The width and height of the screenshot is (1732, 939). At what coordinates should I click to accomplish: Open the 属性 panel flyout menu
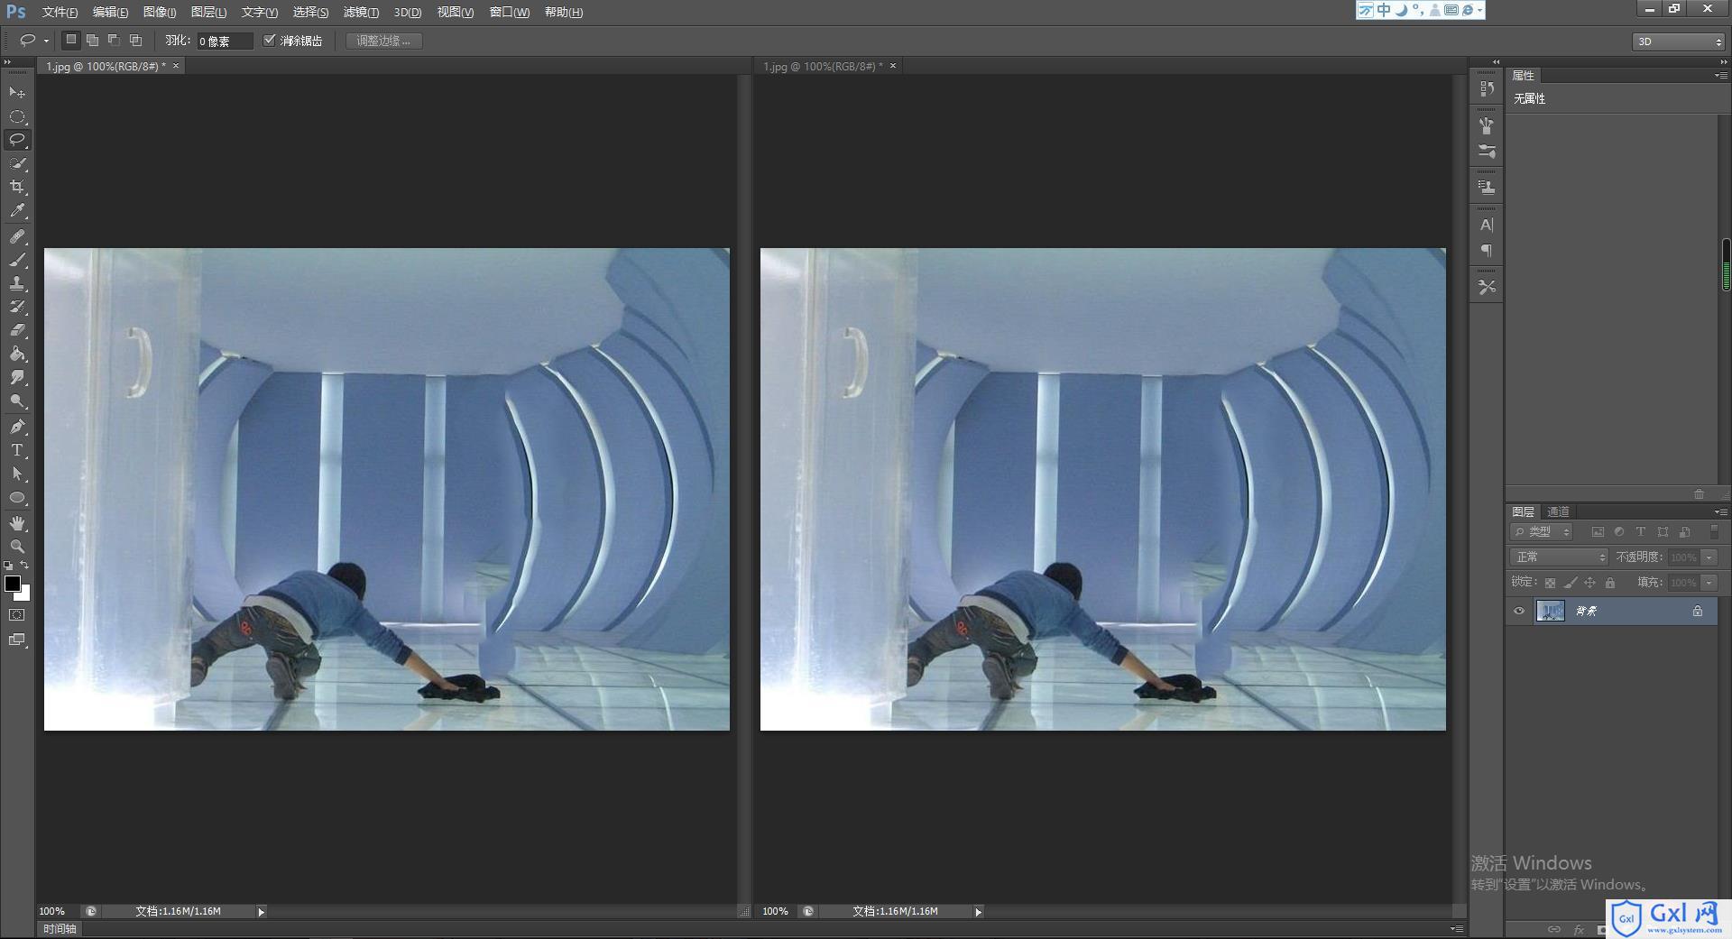1720,76
